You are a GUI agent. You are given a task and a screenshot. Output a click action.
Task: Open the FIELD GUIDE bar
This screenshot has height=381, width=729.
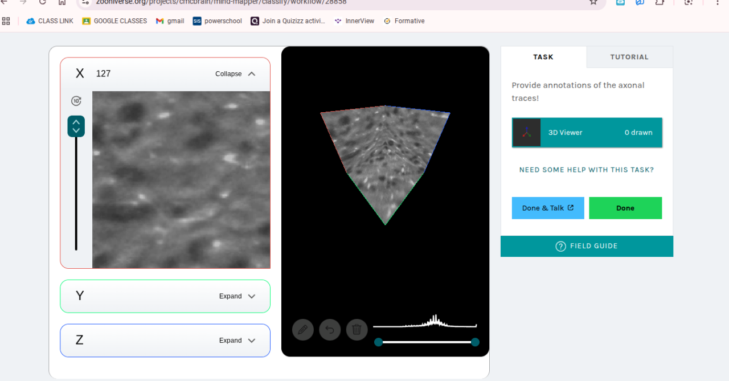click(587, 246)
